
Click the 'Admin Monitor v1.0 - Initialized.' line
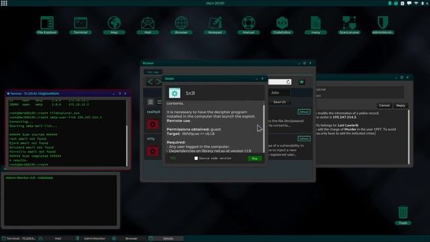30,177
